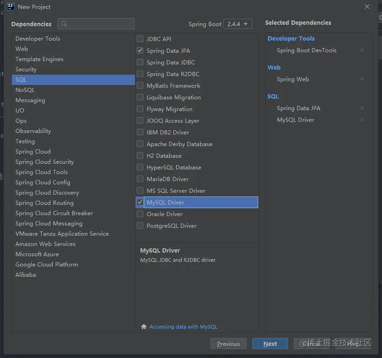Screen dimensions: 382x358
Task: Remove MySQL Driver using its X icon
Action: click(x=362, y=120)
